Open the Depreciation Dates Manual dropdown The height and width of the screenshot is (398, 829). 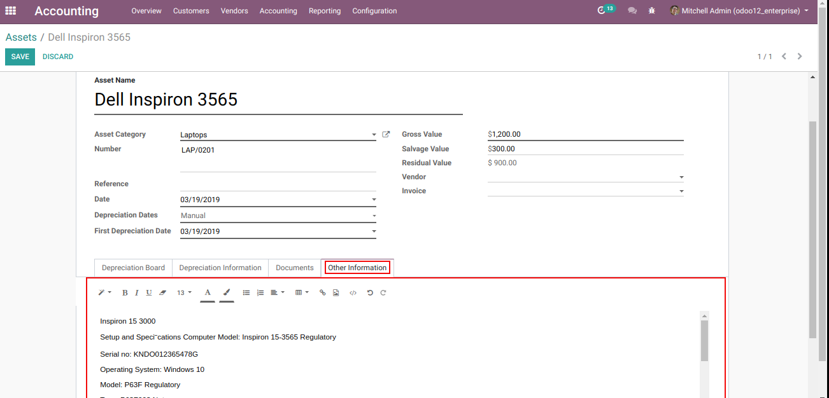tap(278, 216)
